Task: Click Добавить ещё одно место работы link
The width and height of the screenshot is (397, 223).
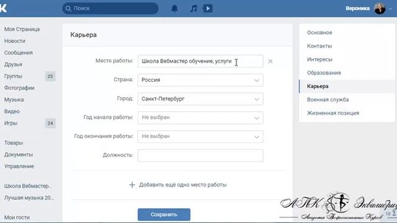Action: [x=182, y=185]
